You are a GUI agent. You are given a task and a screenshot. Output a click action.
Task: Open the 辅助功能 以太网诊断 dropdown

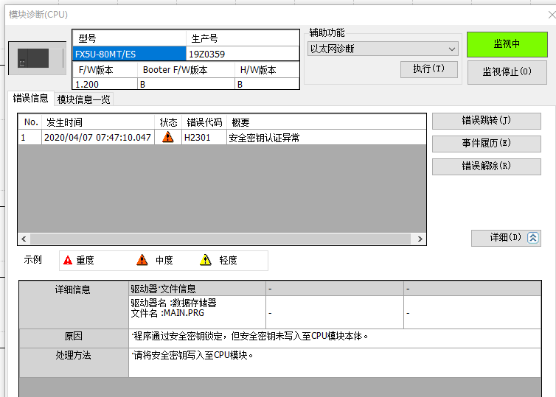coord(383,49)
